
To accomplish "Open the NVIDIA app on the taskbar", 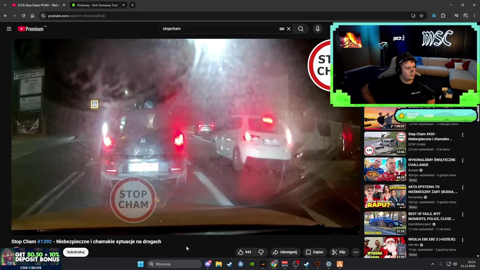I will point(252,264).
